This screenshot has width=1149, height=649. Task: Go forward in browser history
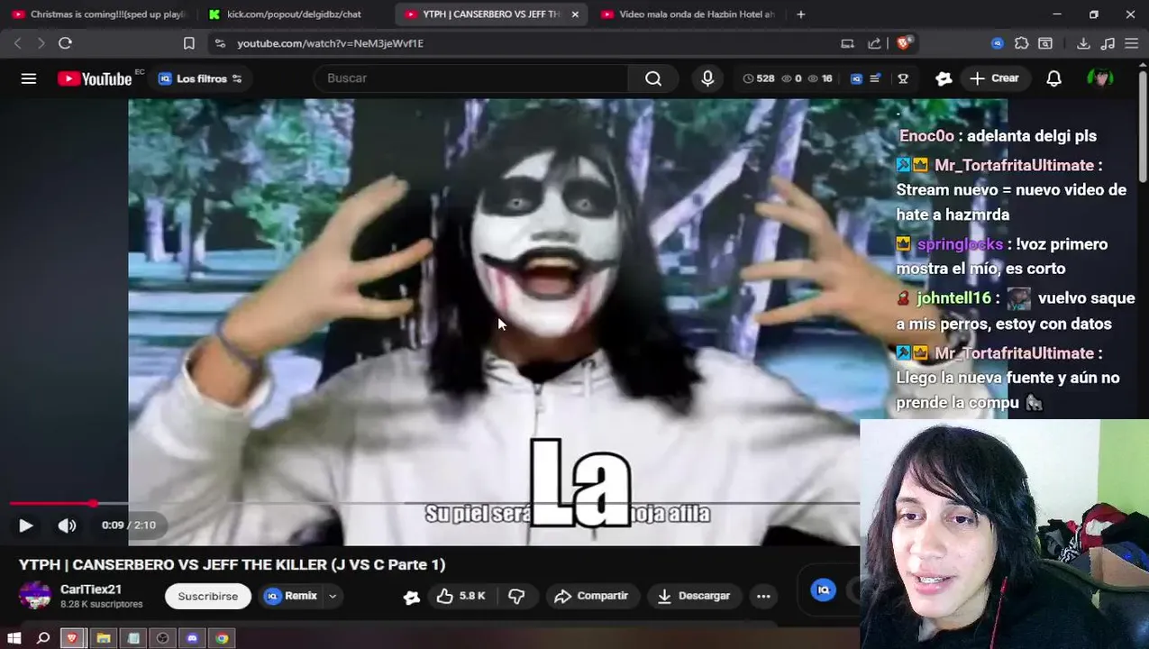41,42
